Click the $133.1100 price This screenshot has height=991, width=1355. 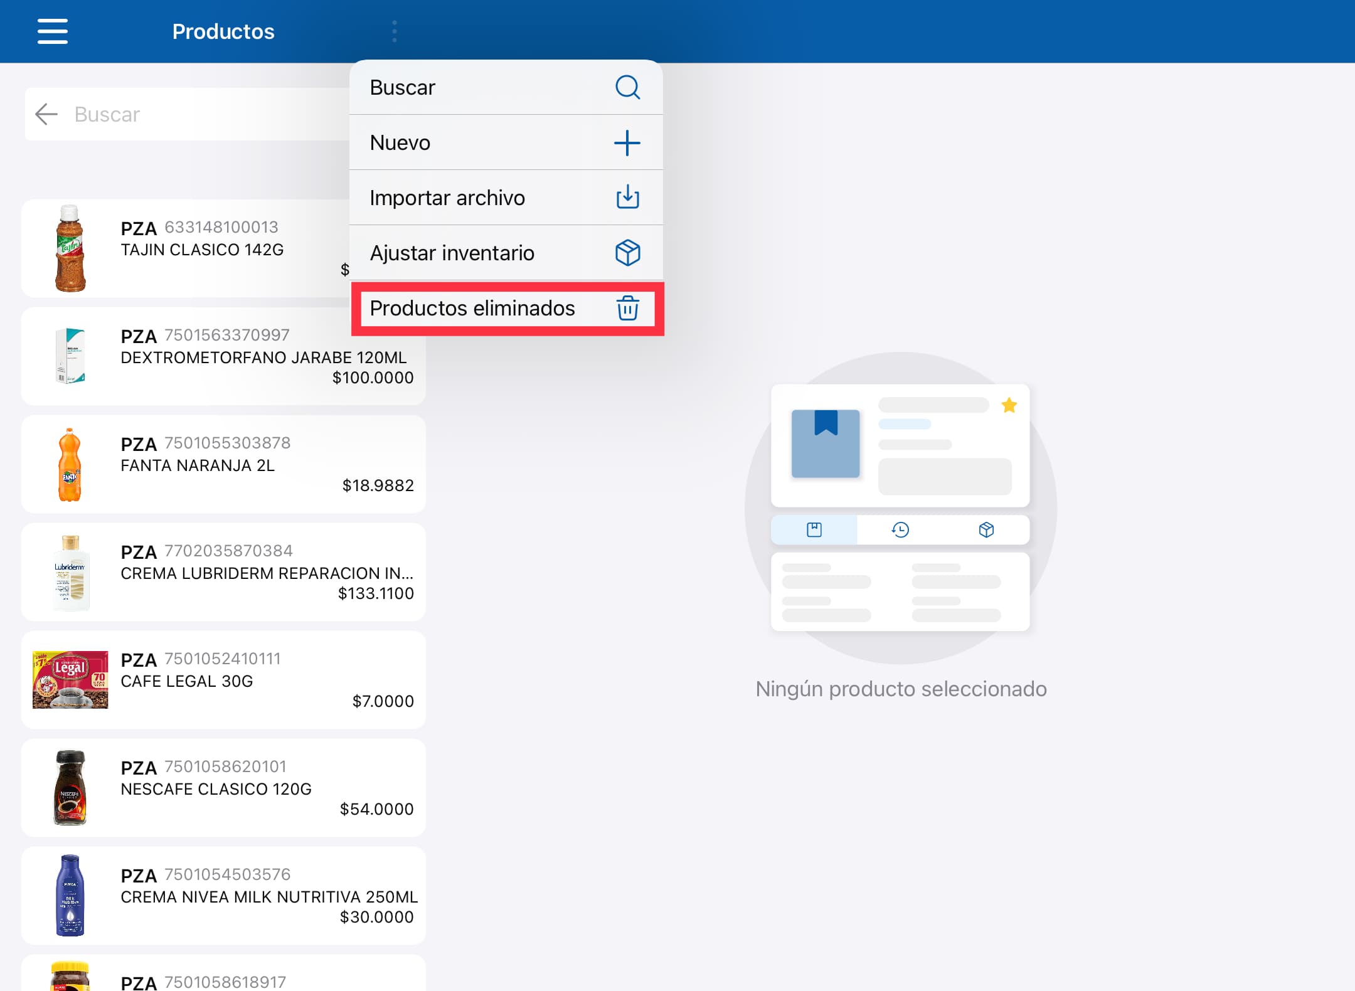(376, 593)
